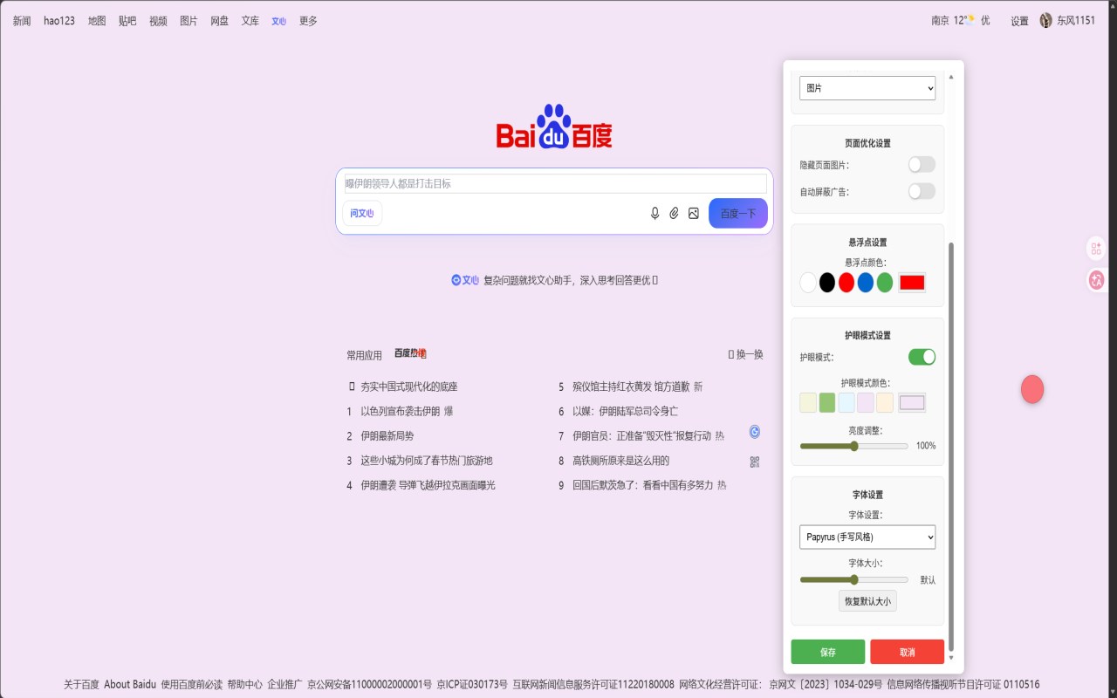Click the image search icon in search box
The height and width of the screenshot is (698, 1117).
694,213
